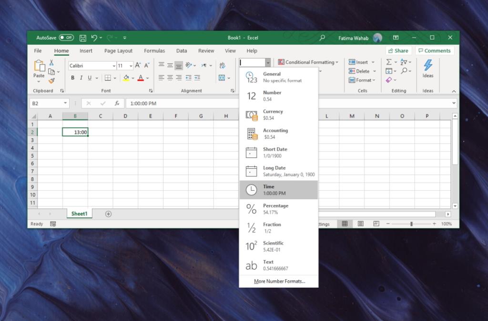Toggle bold formatting

pos(73,78)
